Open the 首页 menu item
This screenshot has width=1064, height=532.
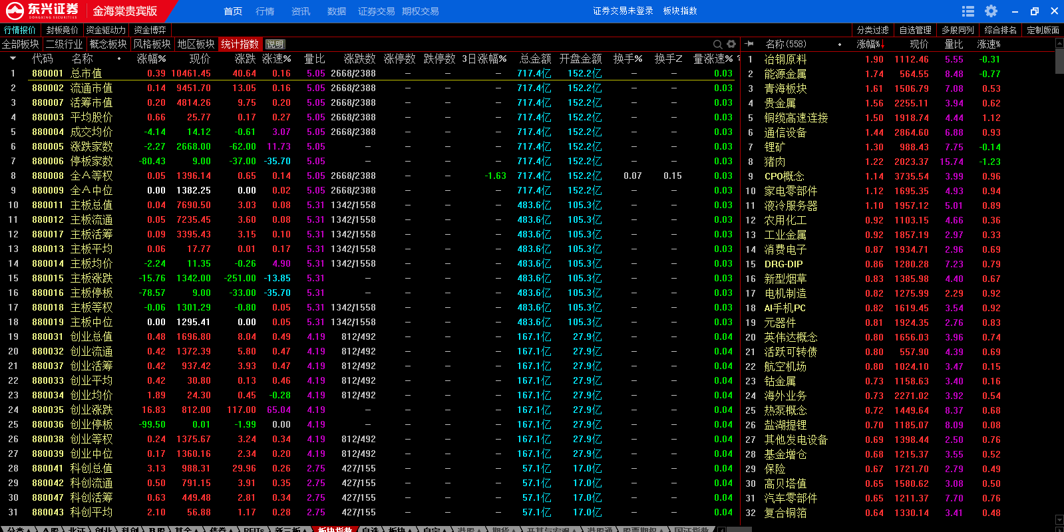tap(233, 11)
